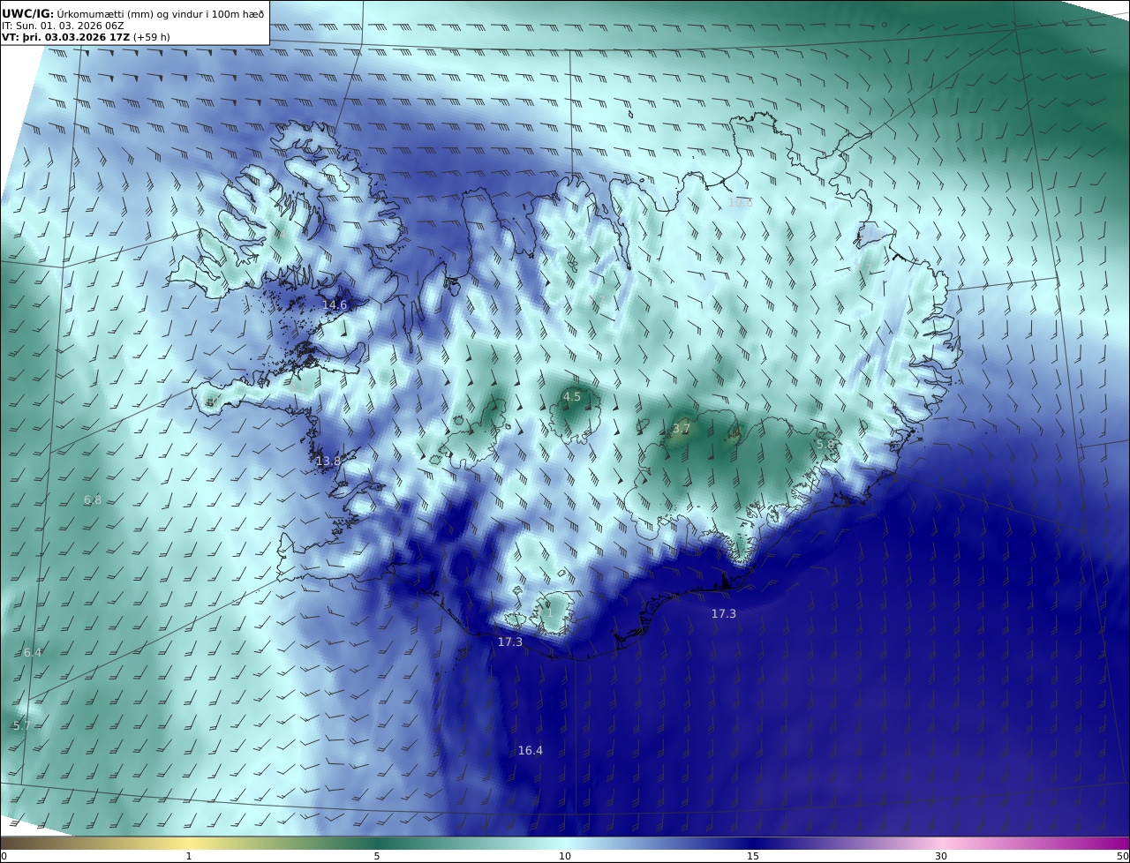Image resolution: width=1130 pixels, height=863 pixels.
Task: Pick the dark green colorbar segment above 5
Action: [377, 843]
